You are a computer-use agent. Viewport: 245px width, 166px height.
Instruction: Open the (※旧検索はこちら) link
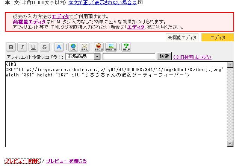(x=192, y=57)
